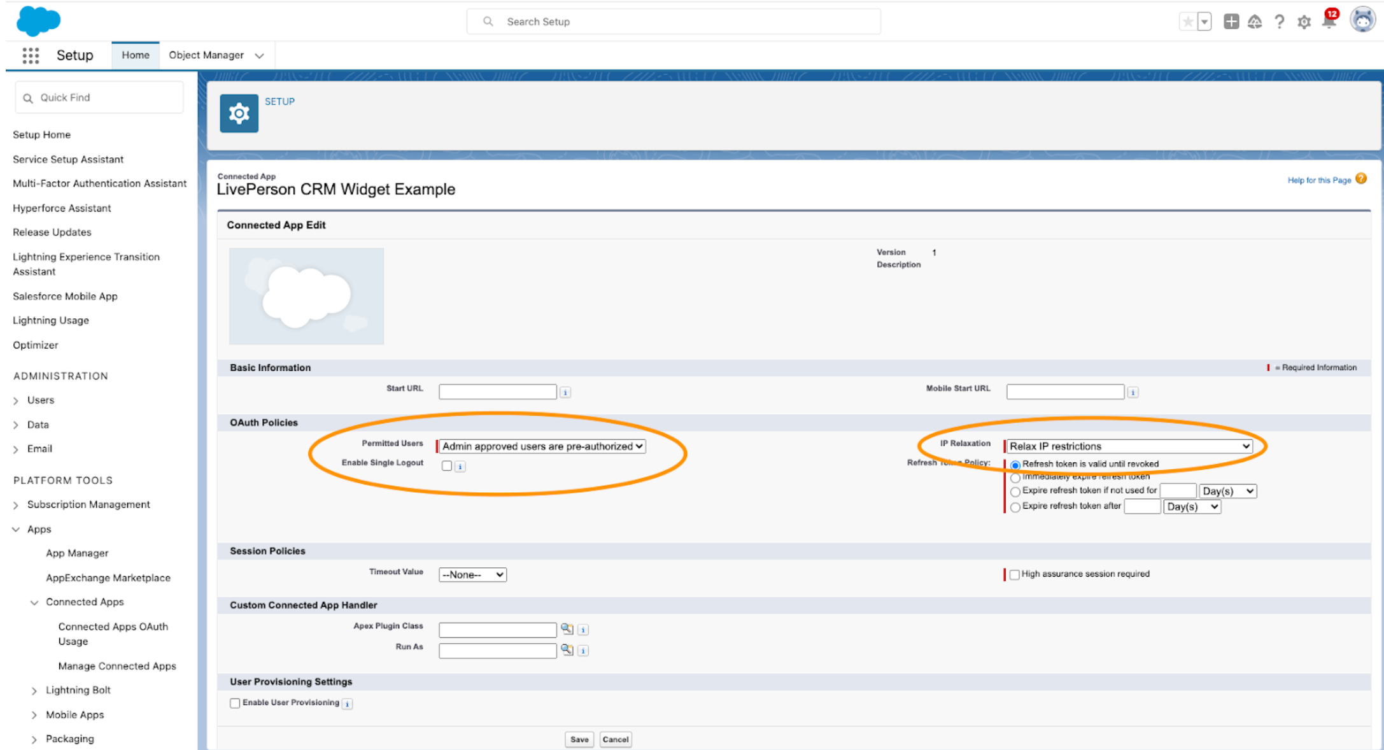Open the Run As lookup icon
Screen dimensions: 1384x750
point(567,650)
